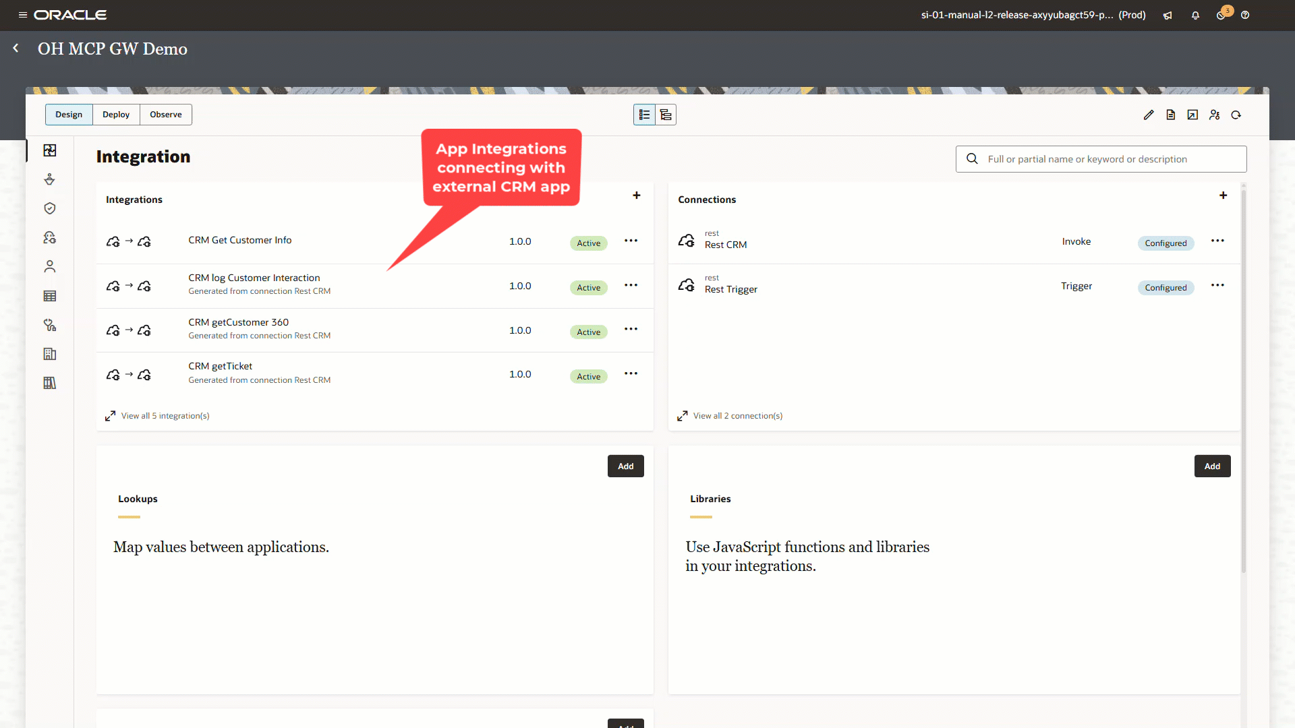Refresh the project with the refresh icon
1295x728 pixels.
1236,115
